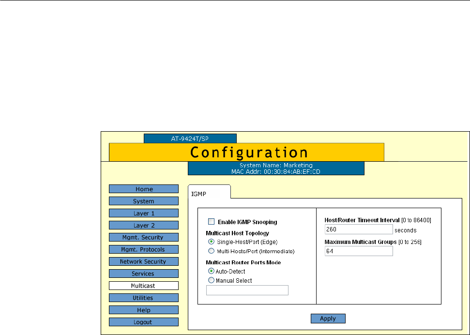Go to the System menu
Viewport: 470px width, 335px height.
[143, 201]
